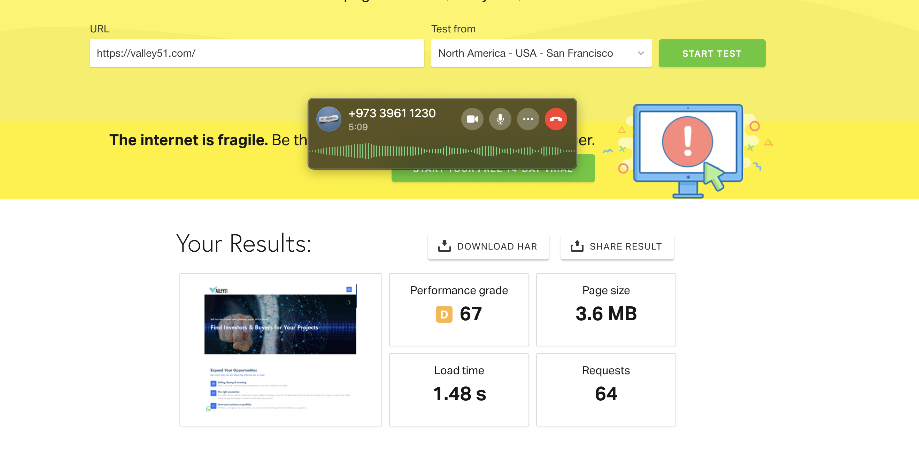Click the Load time 1.48 s card
Image resolution: width=919 pixels, height=456 pixels.
[459, 389]
